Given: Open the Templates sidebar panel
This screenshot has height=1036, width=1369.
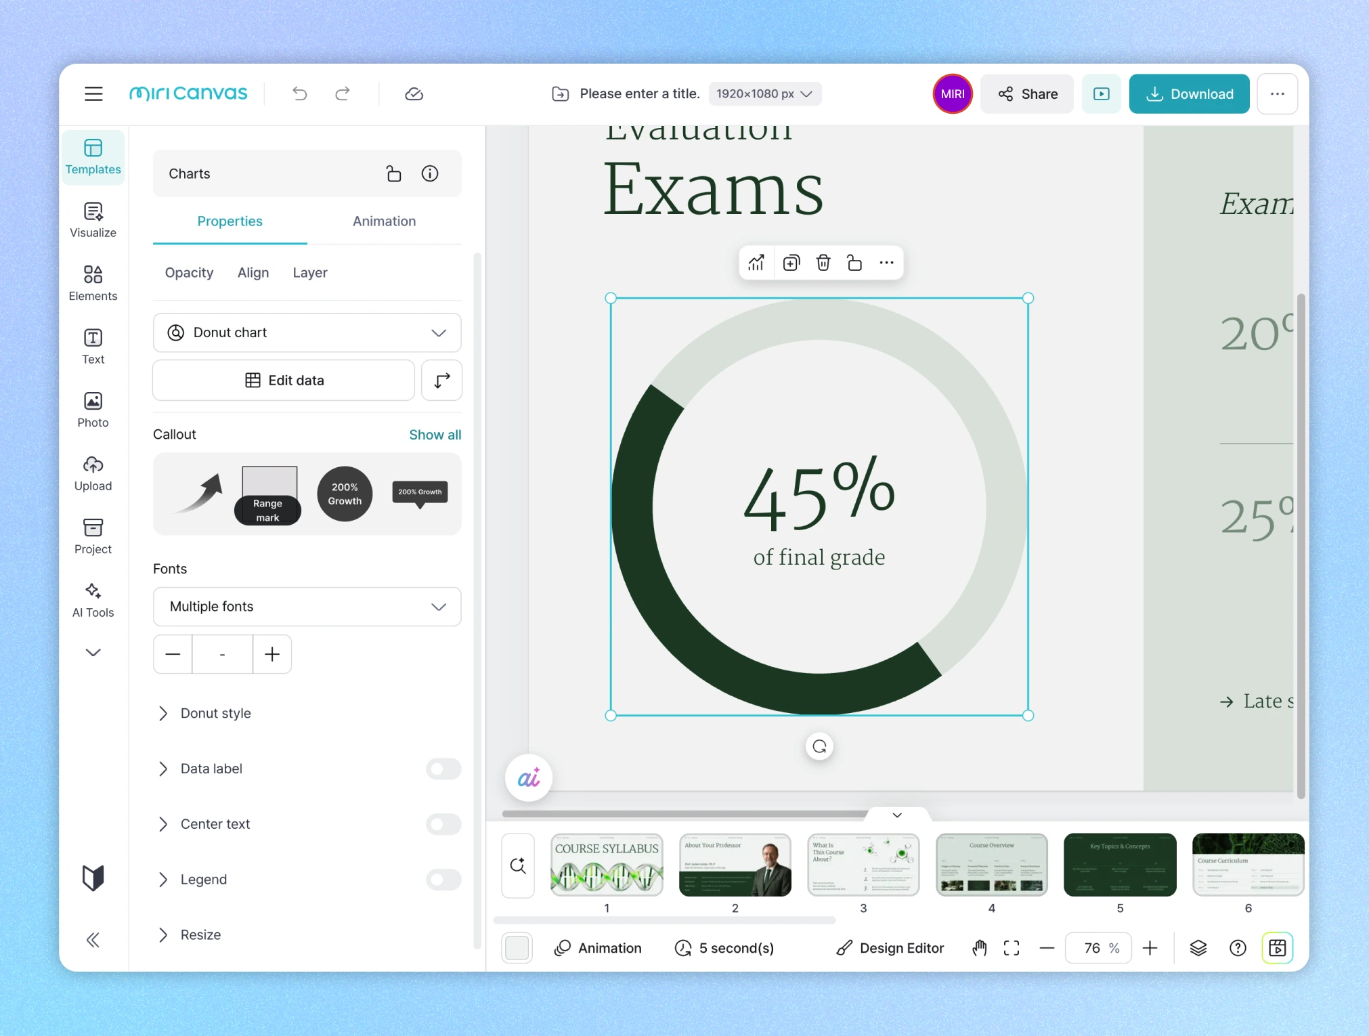Looking at the screenshot, I should point(93,157).
